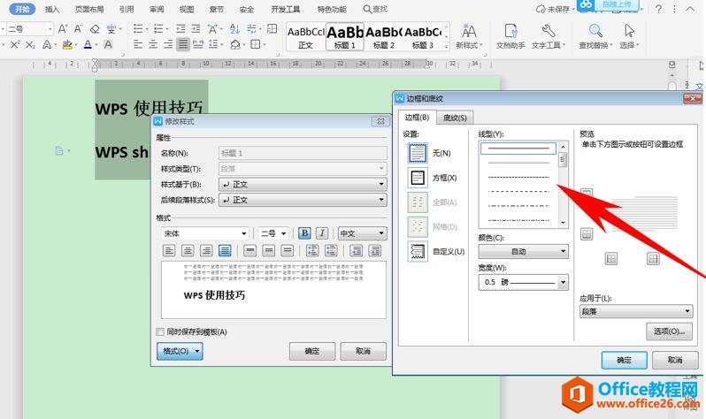Toggle bottom border button in preview

[587, 234]
